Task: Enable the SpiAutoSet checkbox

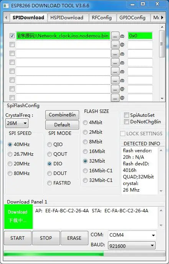Action: 126,115
